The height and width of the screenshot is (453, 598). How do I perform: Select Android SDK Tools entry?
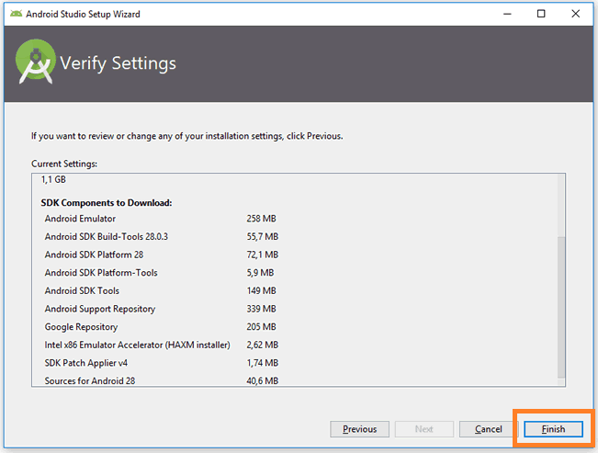pyautogui.click(x=82, y=290)
